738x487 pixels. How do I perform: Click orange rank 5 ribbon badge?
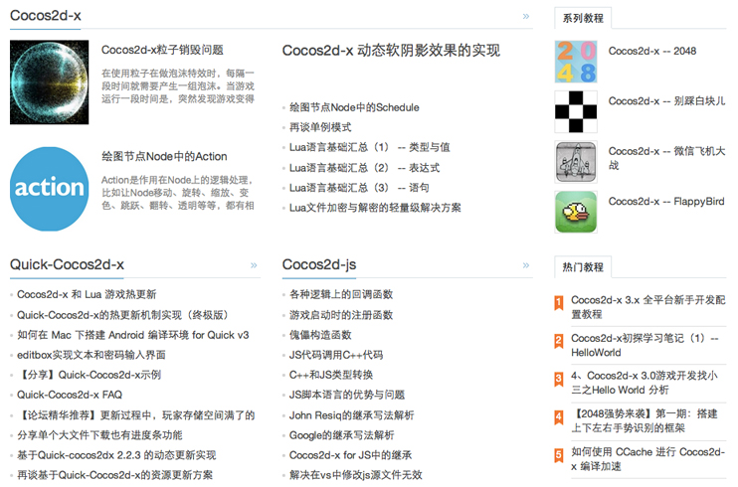click(559, 455)
